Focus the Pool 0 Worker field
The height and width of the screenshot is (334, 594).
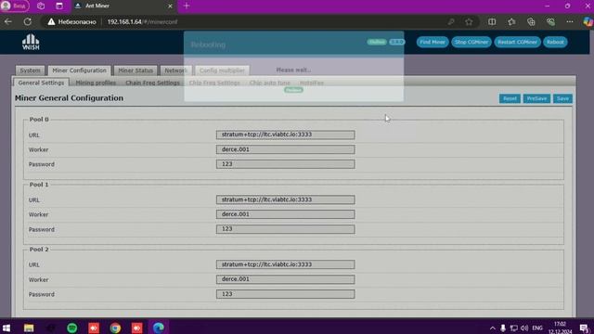tap(285, 149)
